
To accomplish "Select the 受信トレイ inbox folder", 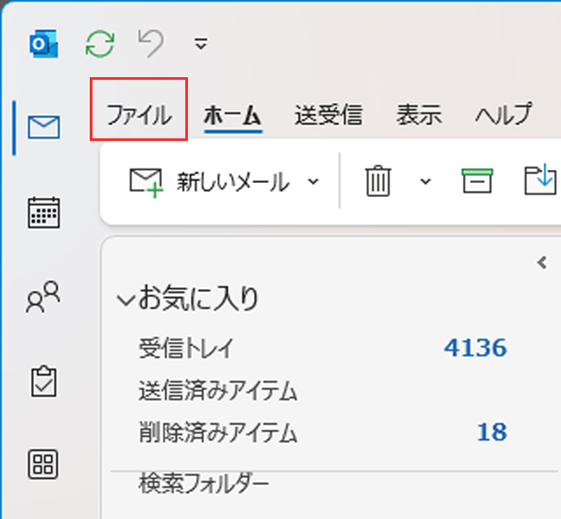I will click(185, 348).
